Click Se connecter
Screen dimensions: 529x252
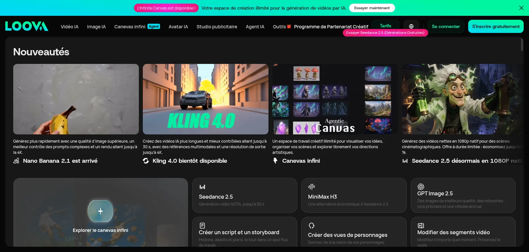point(446,26)
